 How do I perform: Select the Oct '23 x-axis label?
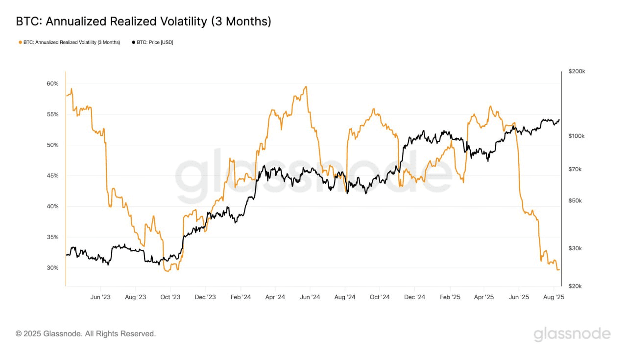[x=170, y=297]
